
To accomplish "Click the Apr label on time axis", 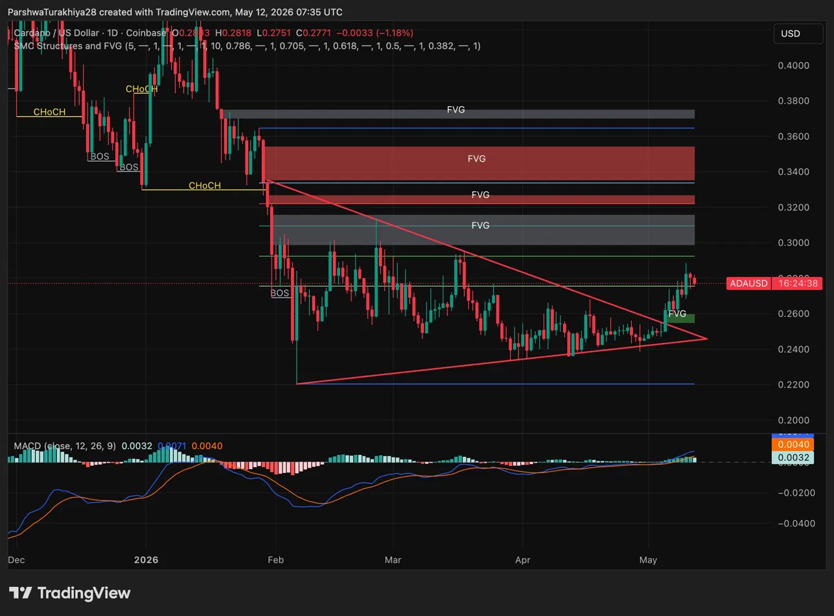I will [522, 560].
